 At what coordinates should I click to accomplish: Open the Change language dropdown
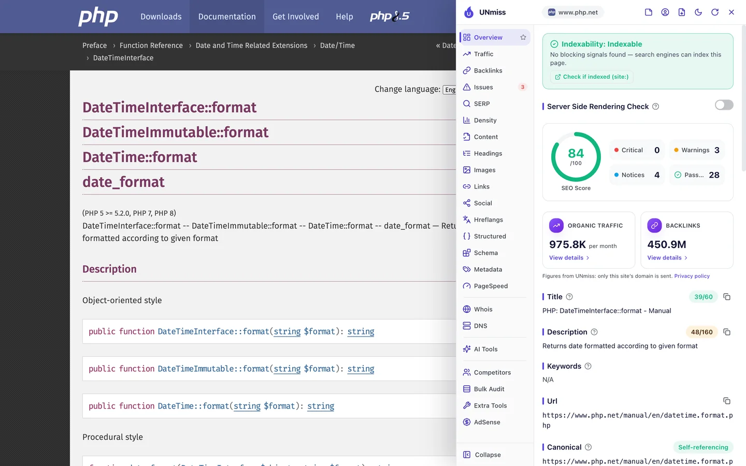(x=450, y=90)
